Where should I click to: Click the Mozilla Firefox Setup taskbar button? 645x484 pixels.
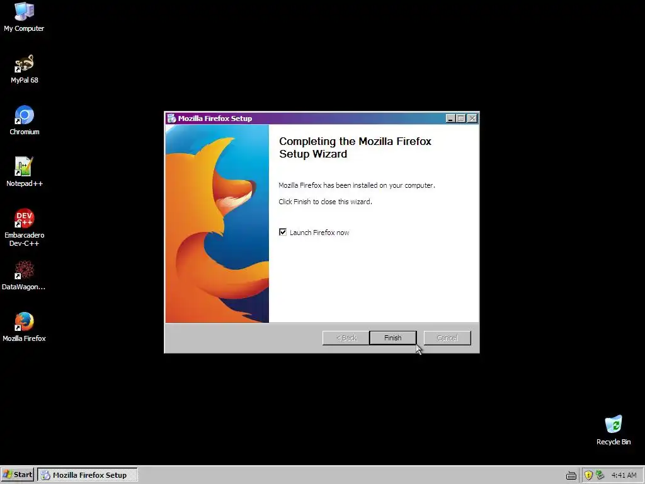tap(88, 475)
